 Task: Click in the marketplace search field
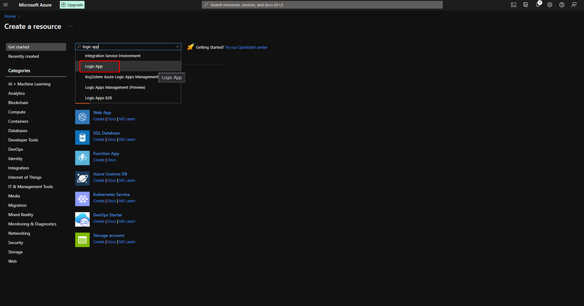pyautogui.click(x=128, y=47)
